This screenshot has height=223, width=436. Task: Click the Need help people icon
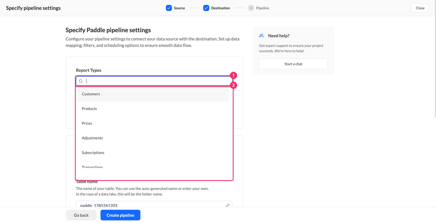(261, 35)
